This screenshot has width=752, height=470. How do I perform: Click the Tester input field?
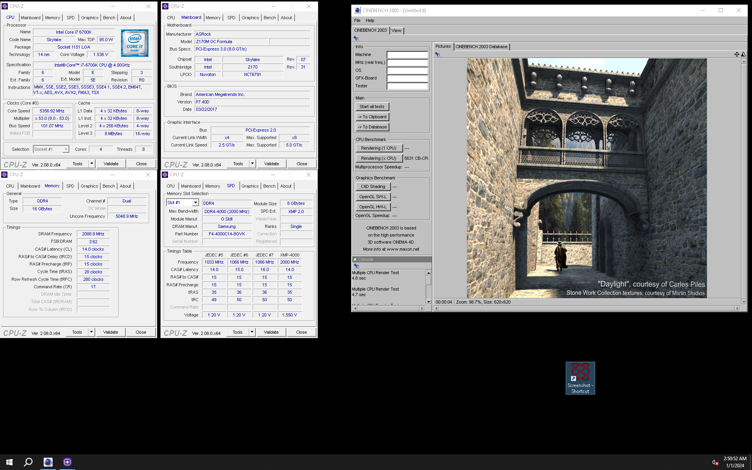pos(407,86)
